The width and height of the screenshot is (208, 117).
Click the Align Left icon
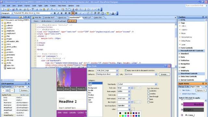(66, 13)
